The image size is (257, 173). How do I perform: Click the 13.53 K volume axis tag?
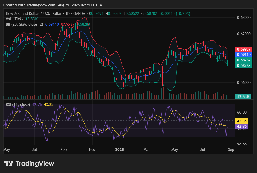[x=243, y=97]
